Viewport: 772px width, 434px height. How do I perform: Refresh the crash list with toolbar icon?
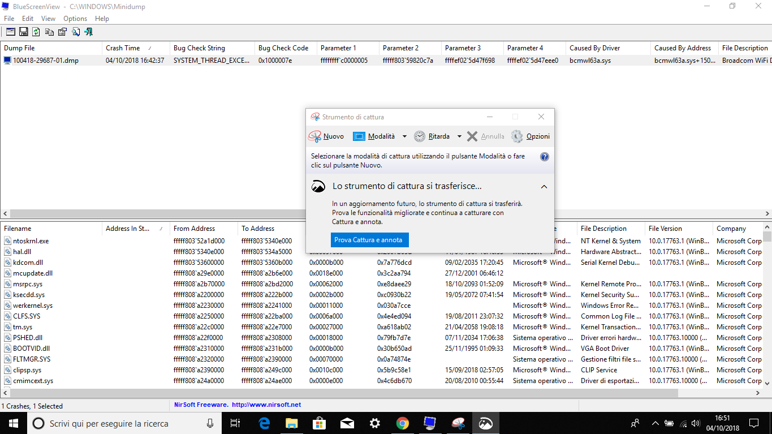36,32
